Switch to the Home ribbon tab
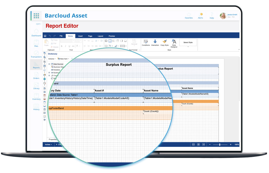 pos(70,36)
